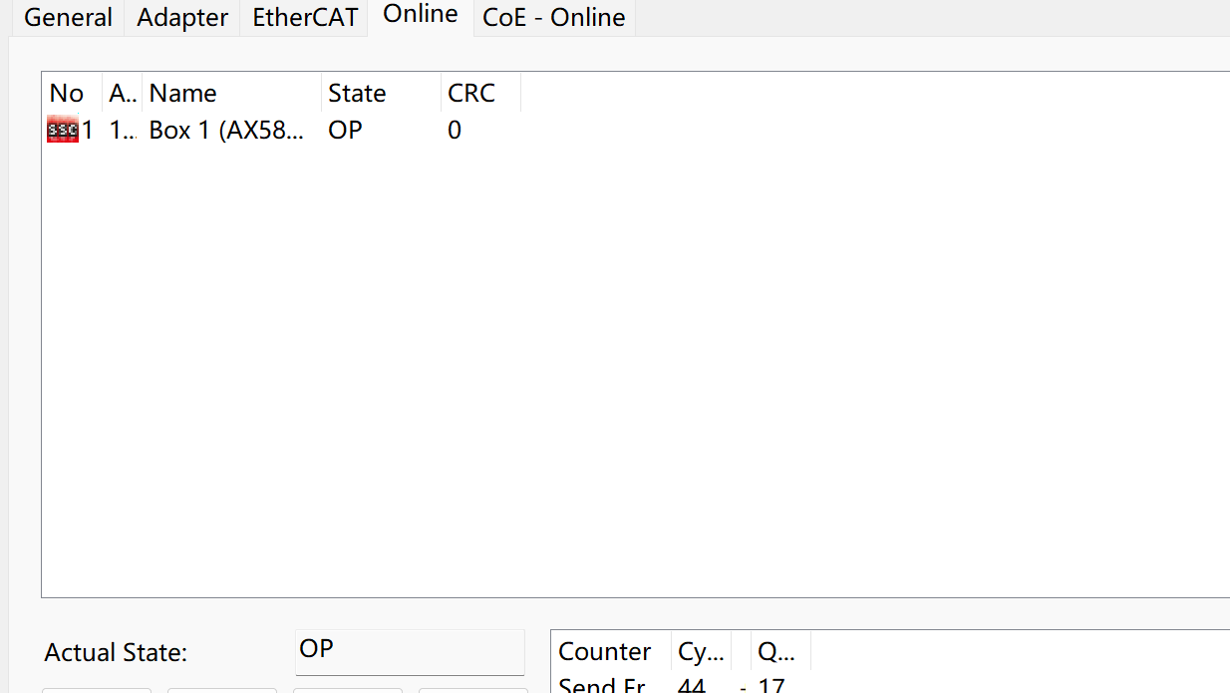Sort slaves by the No column header
Viewport: 1230px width, 693px height.
pos(67,93)
